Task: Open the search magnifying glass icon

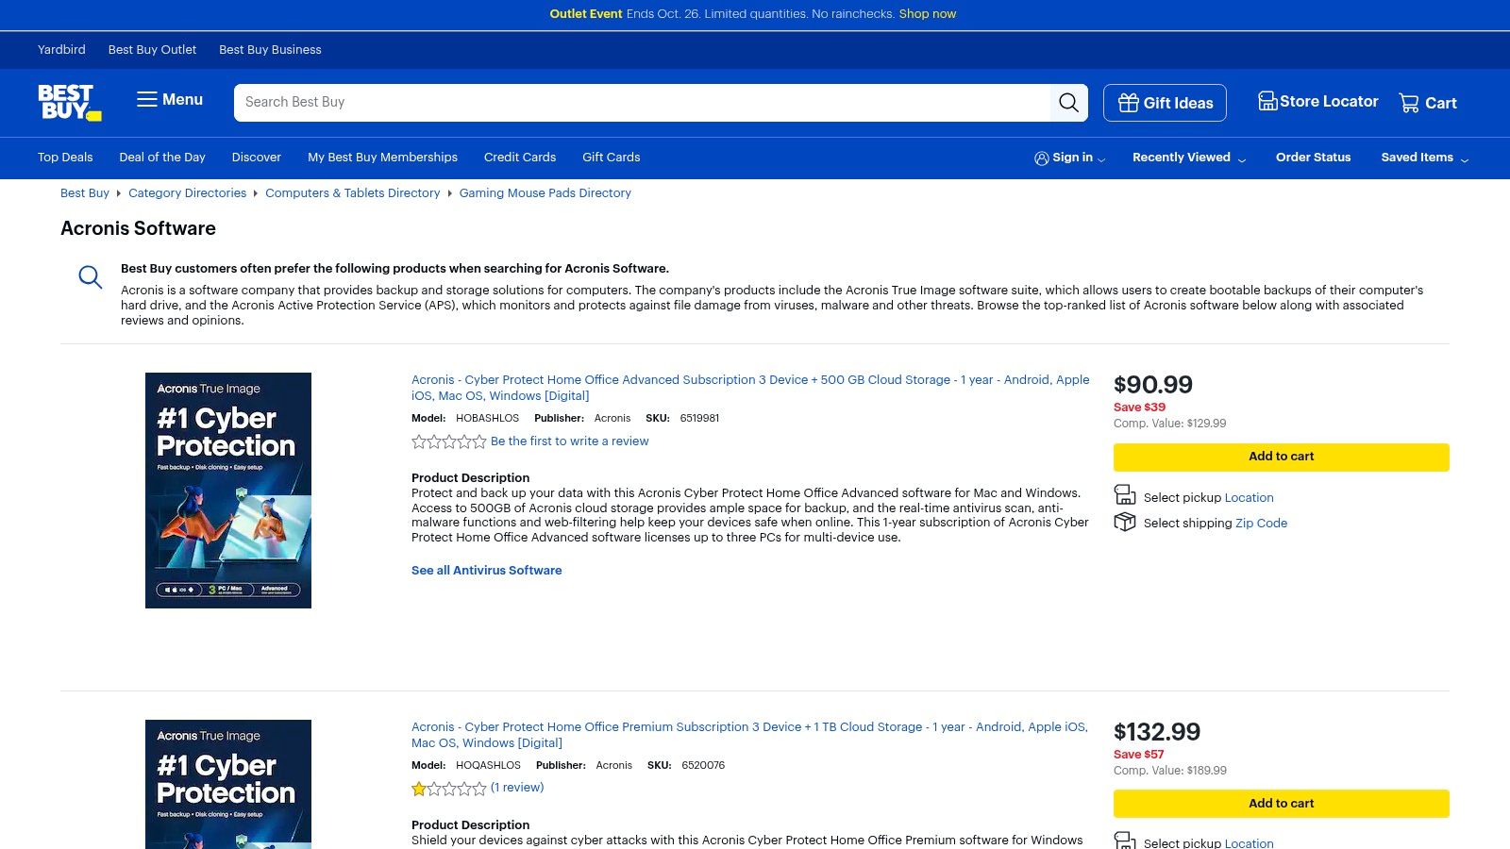Action: coord(1068,102)
